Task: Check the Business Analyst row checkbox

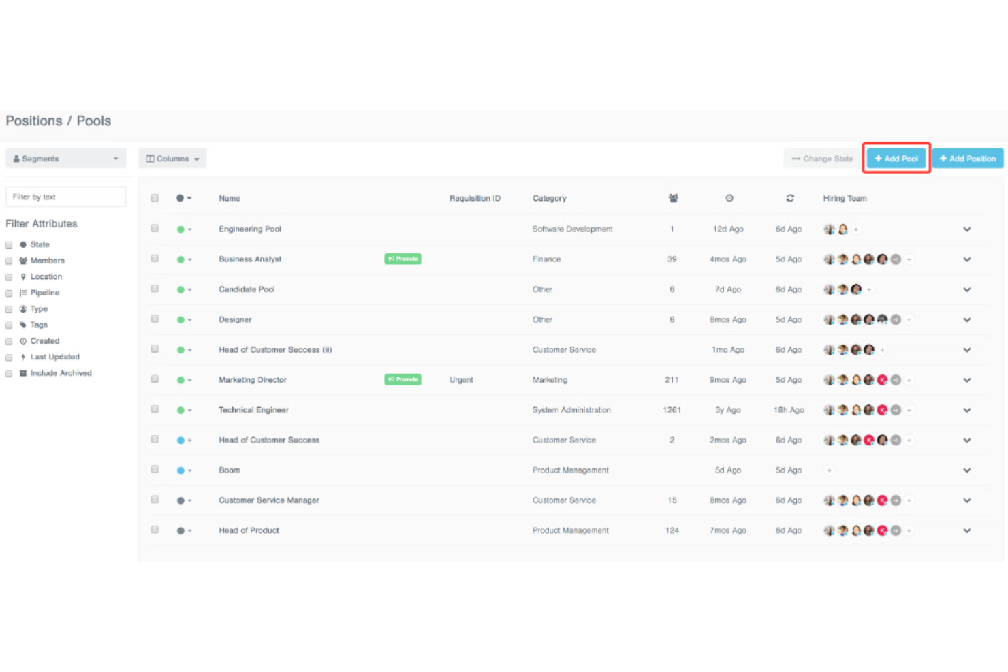Action: click(155, 259)
